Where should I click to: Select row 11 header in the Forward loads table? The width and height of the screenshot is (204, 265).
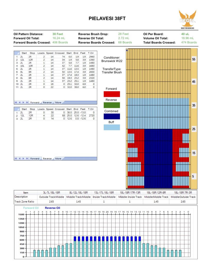(x=17, y=87)
